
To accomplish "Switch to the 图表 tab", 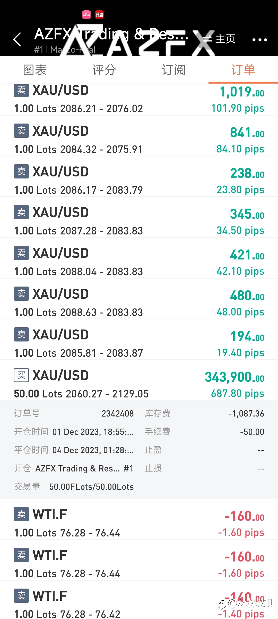I will [35, 70].
